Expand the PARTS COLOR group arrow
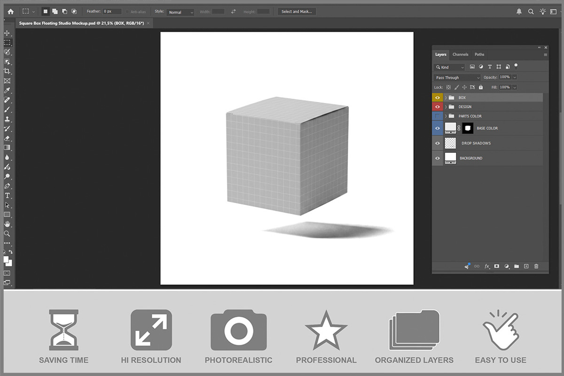The image size is (564, 376). (x=446, y=116)
